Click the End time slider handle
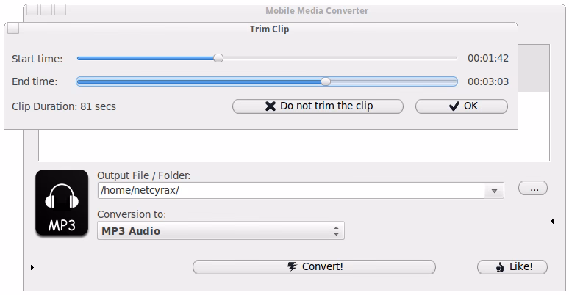Image resolution: width=569 pixels, height=295 pixels. (x=326, y=81)
